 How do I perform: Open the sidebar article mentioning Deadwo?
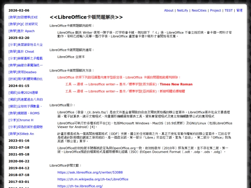pyautogui.click(x=22, y=72)
